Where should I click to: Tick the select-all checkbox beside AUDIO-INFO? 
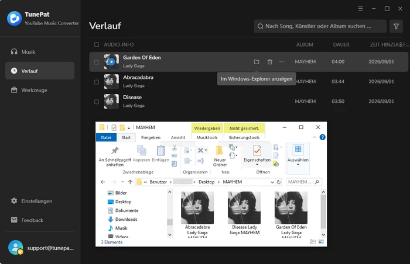[97, 44]
